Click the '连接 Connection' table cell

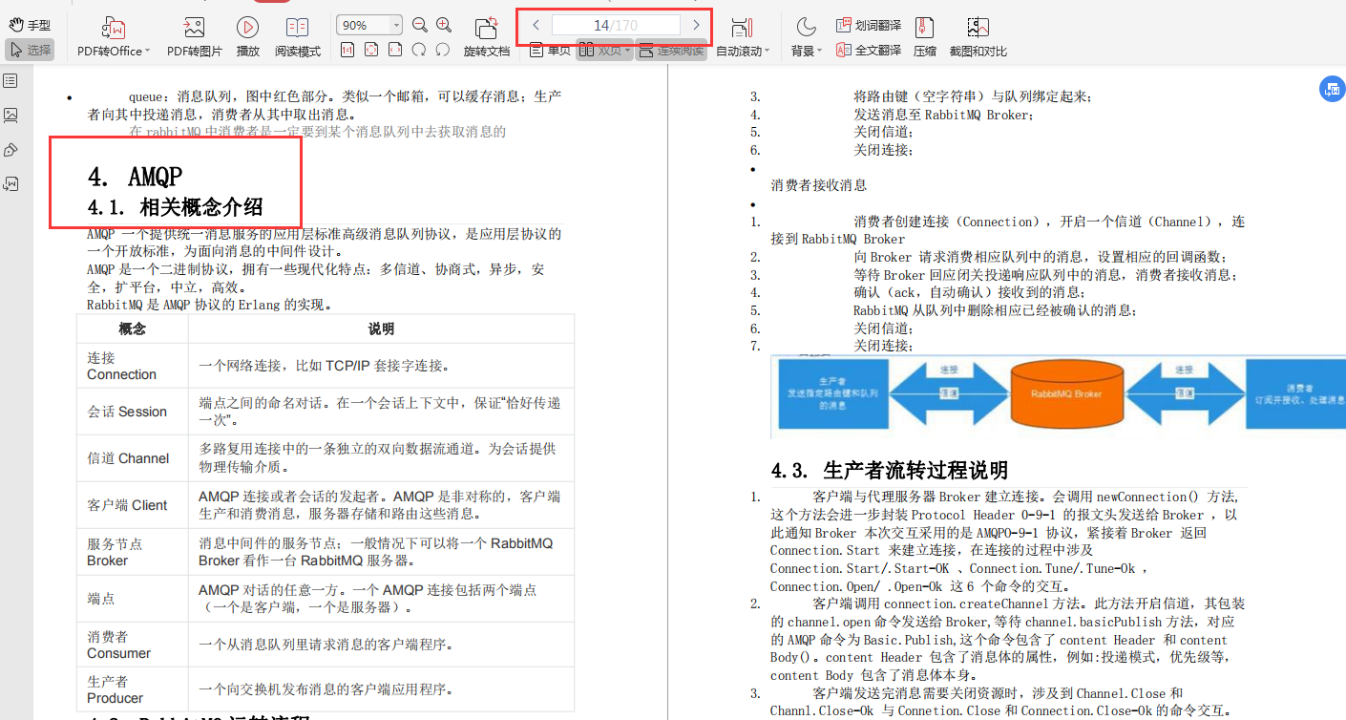[133, 366]
